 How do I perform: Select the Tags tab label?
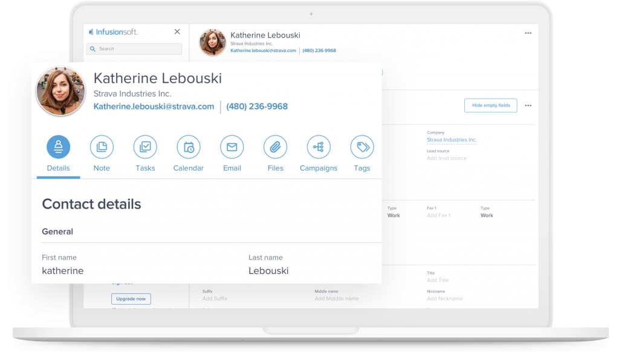coord(362,168)
